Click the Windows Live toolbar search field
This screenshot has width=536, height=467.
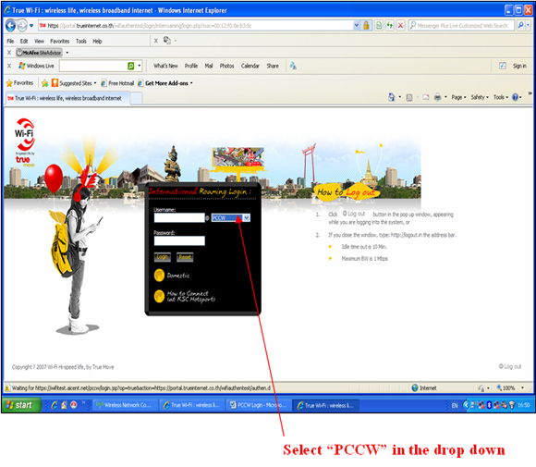pos(93,66)
